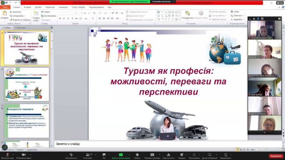Open the Replace (Заменить) dropdown arrow
The height and width of the screenshot is (160, 285).
click(x=243, y=16)
